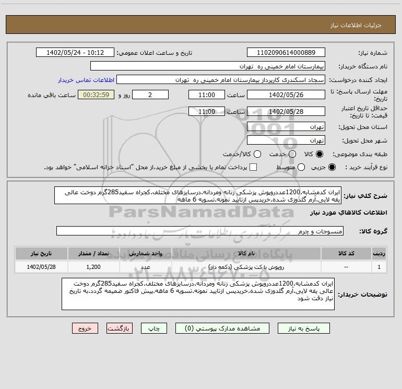Click the delivery province تهران field
402x389 pixels.
[286, 127]
